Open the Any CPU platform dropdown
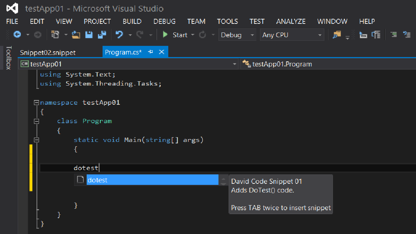The image size is (416, 234). click(x=292, y=35)
